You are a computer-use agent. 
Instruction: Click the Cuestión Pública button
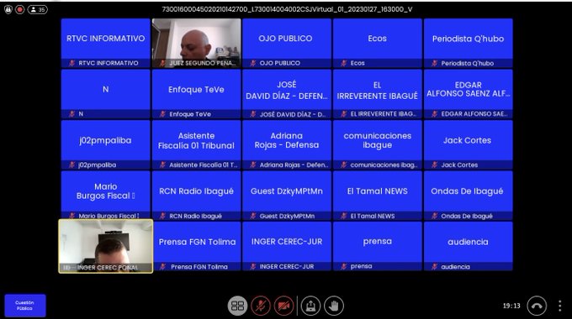[24, 306]
